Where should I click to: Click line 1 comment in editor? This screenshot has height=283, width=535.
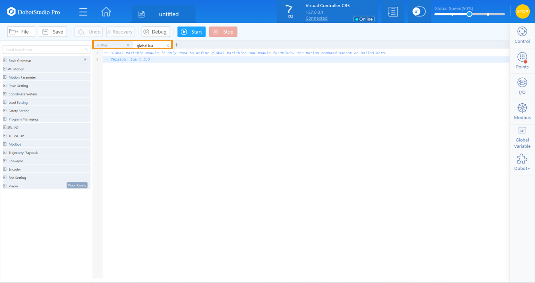pyautogui.click(x=245, y=53)
